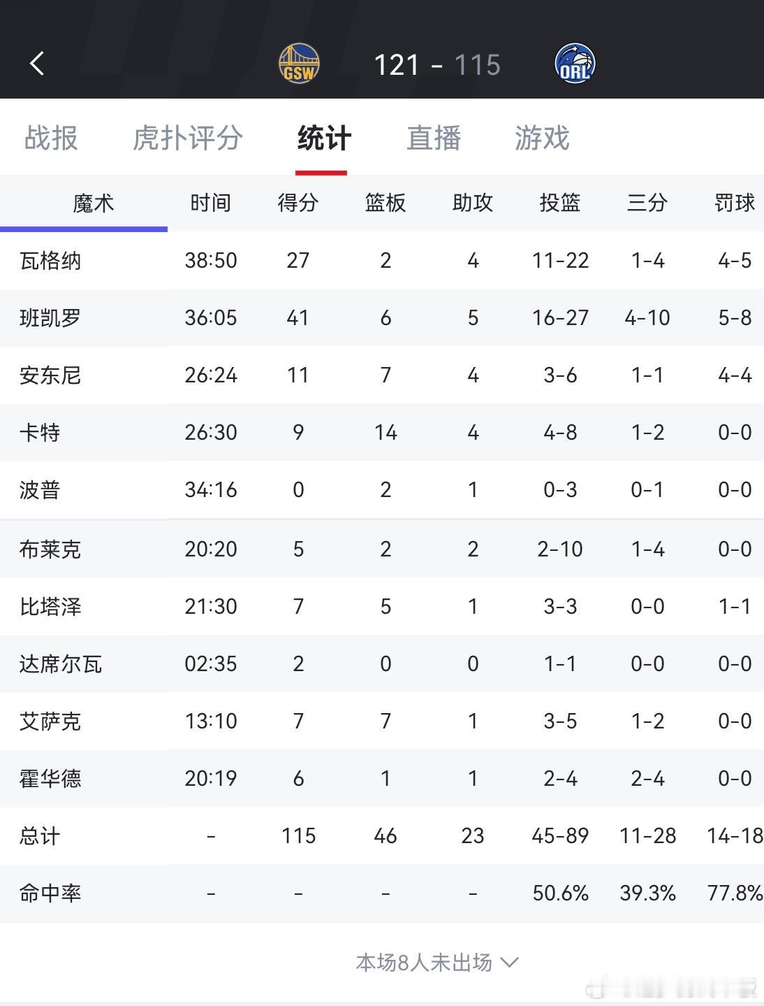Open the Golden State Warriors team logo
This screenshot has width=764, height=1006.
299,64
